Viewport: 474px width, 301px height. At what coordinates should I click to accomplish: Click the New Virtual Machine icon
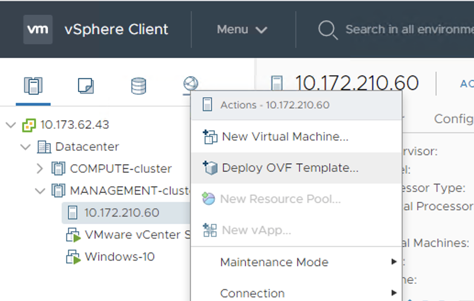[210, 137]
